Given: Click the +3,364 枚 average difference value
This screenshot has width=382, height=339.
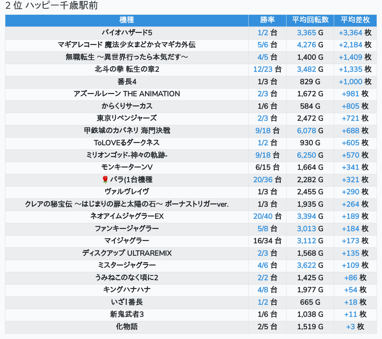Looking at the screenshot, I should pyautogui.click(x=355, y=33).
